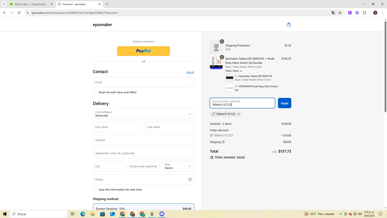The width and height of the screenshot is (387, 218).
Task: Close the Checkout - epomaker tab
Action: (100, 4)
